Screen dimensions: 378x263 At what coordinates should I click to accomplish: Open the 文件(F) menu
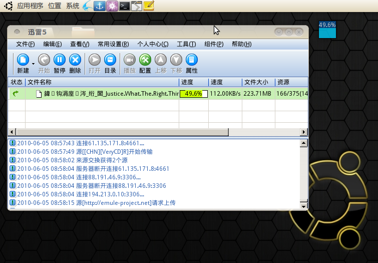pos(25,44)
